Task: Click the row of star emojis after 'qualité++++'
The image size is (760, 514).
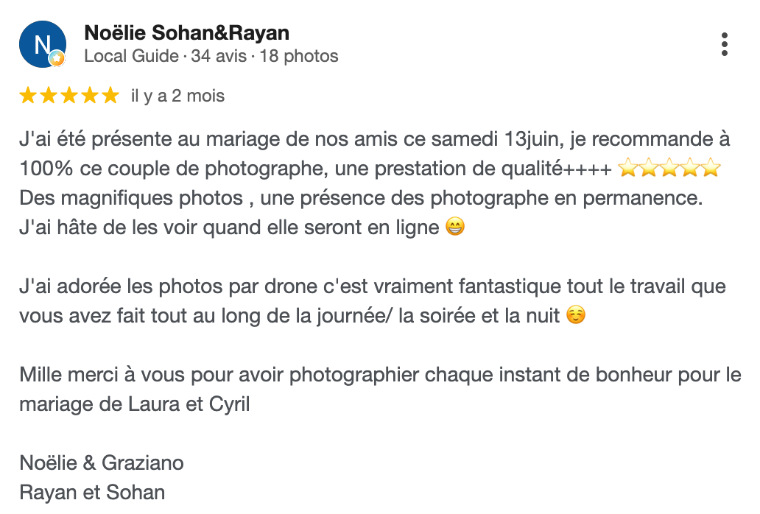Action: [x=669, y=168]
